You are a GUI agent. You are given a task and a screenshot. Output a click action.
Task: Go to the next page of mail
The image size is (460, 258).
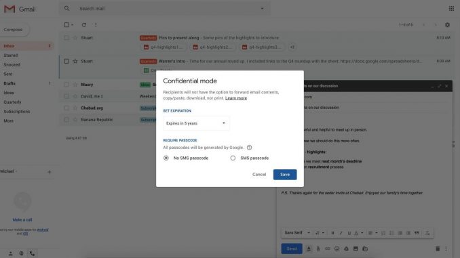click(436, 25)
